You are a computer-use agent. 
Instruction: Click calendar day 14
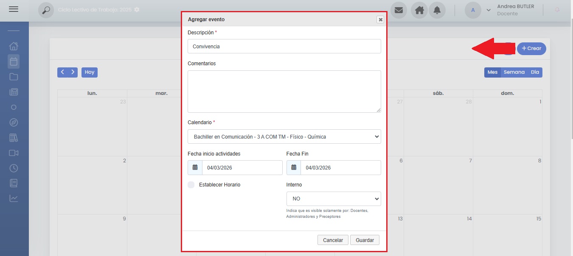click(x=469, y=219)
